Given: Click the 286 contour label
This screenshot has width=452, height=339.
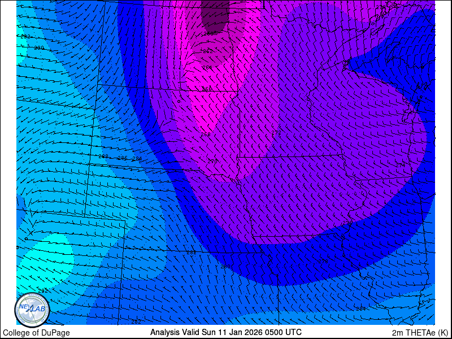Looking at the screenshot, I should point(123,158).
